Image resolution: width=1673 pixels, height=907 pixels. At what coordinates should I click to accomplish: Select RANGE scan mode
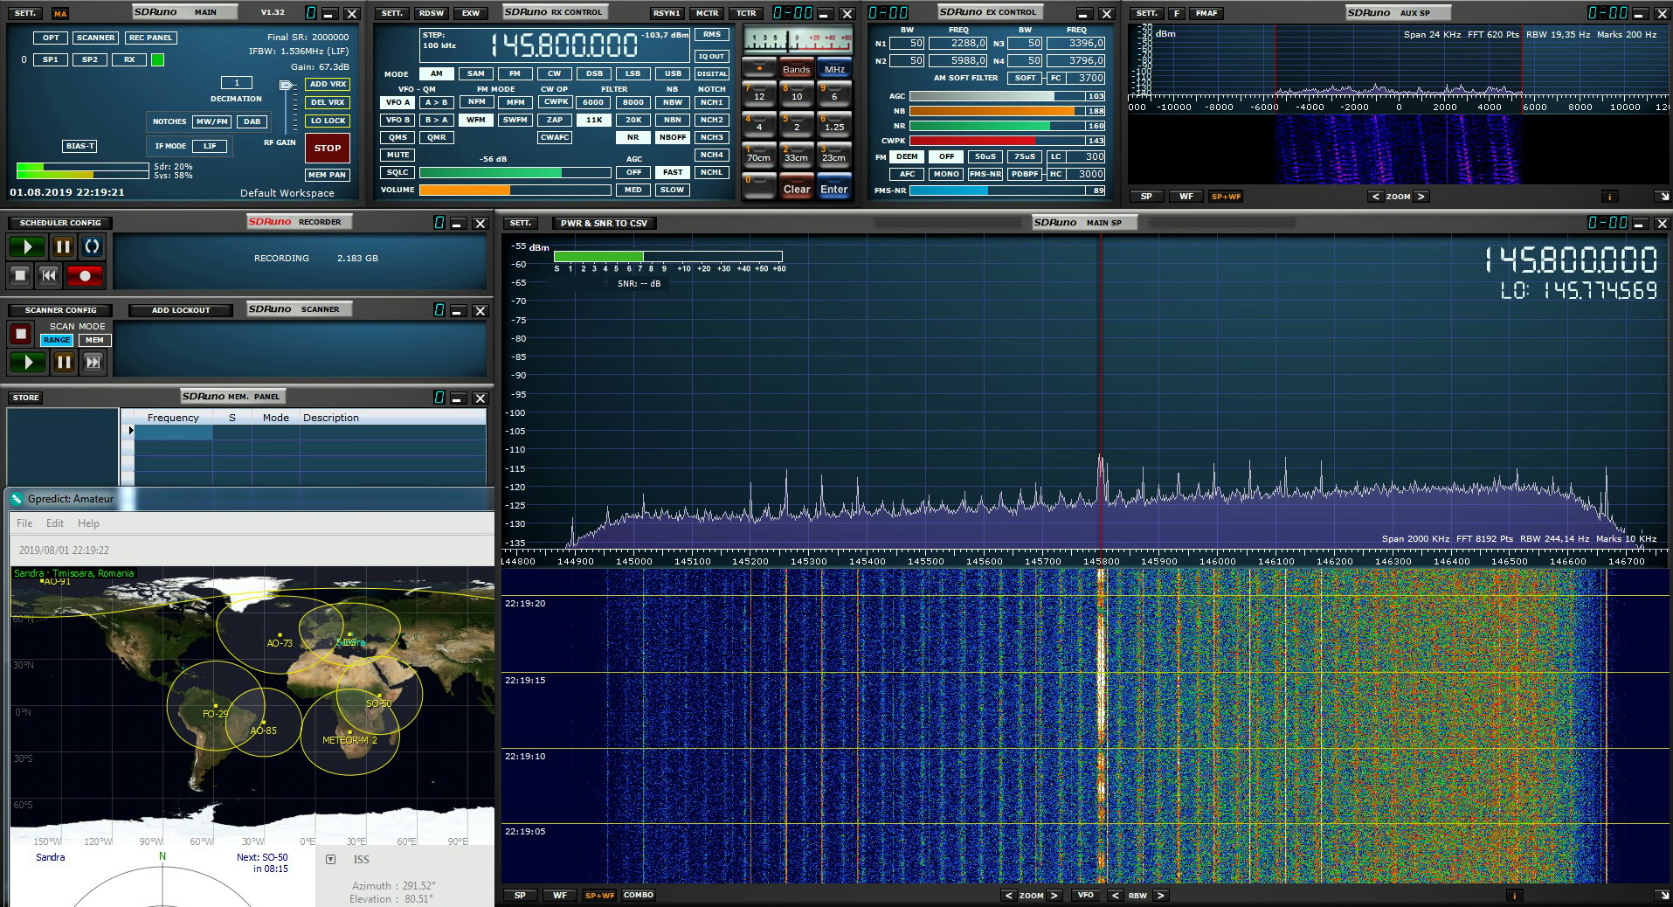(57, 340)
